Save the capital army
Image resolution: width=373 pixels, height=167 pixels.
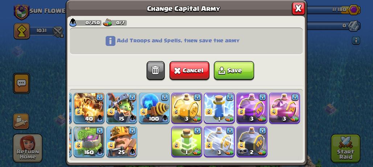tap(234, 71)
